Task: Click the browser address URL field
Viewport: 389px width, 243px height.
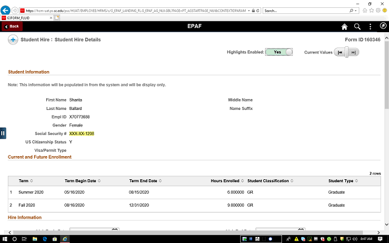Action: click(136, 11)
